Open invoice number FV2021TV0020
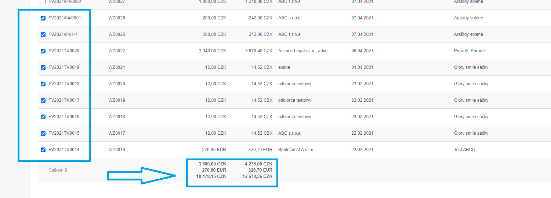The height and width of the screenshot is (198, 551). (64, 51)
